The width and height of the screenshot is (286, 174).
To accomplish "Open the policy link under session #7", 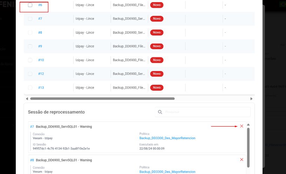I will tap(167, 138).
